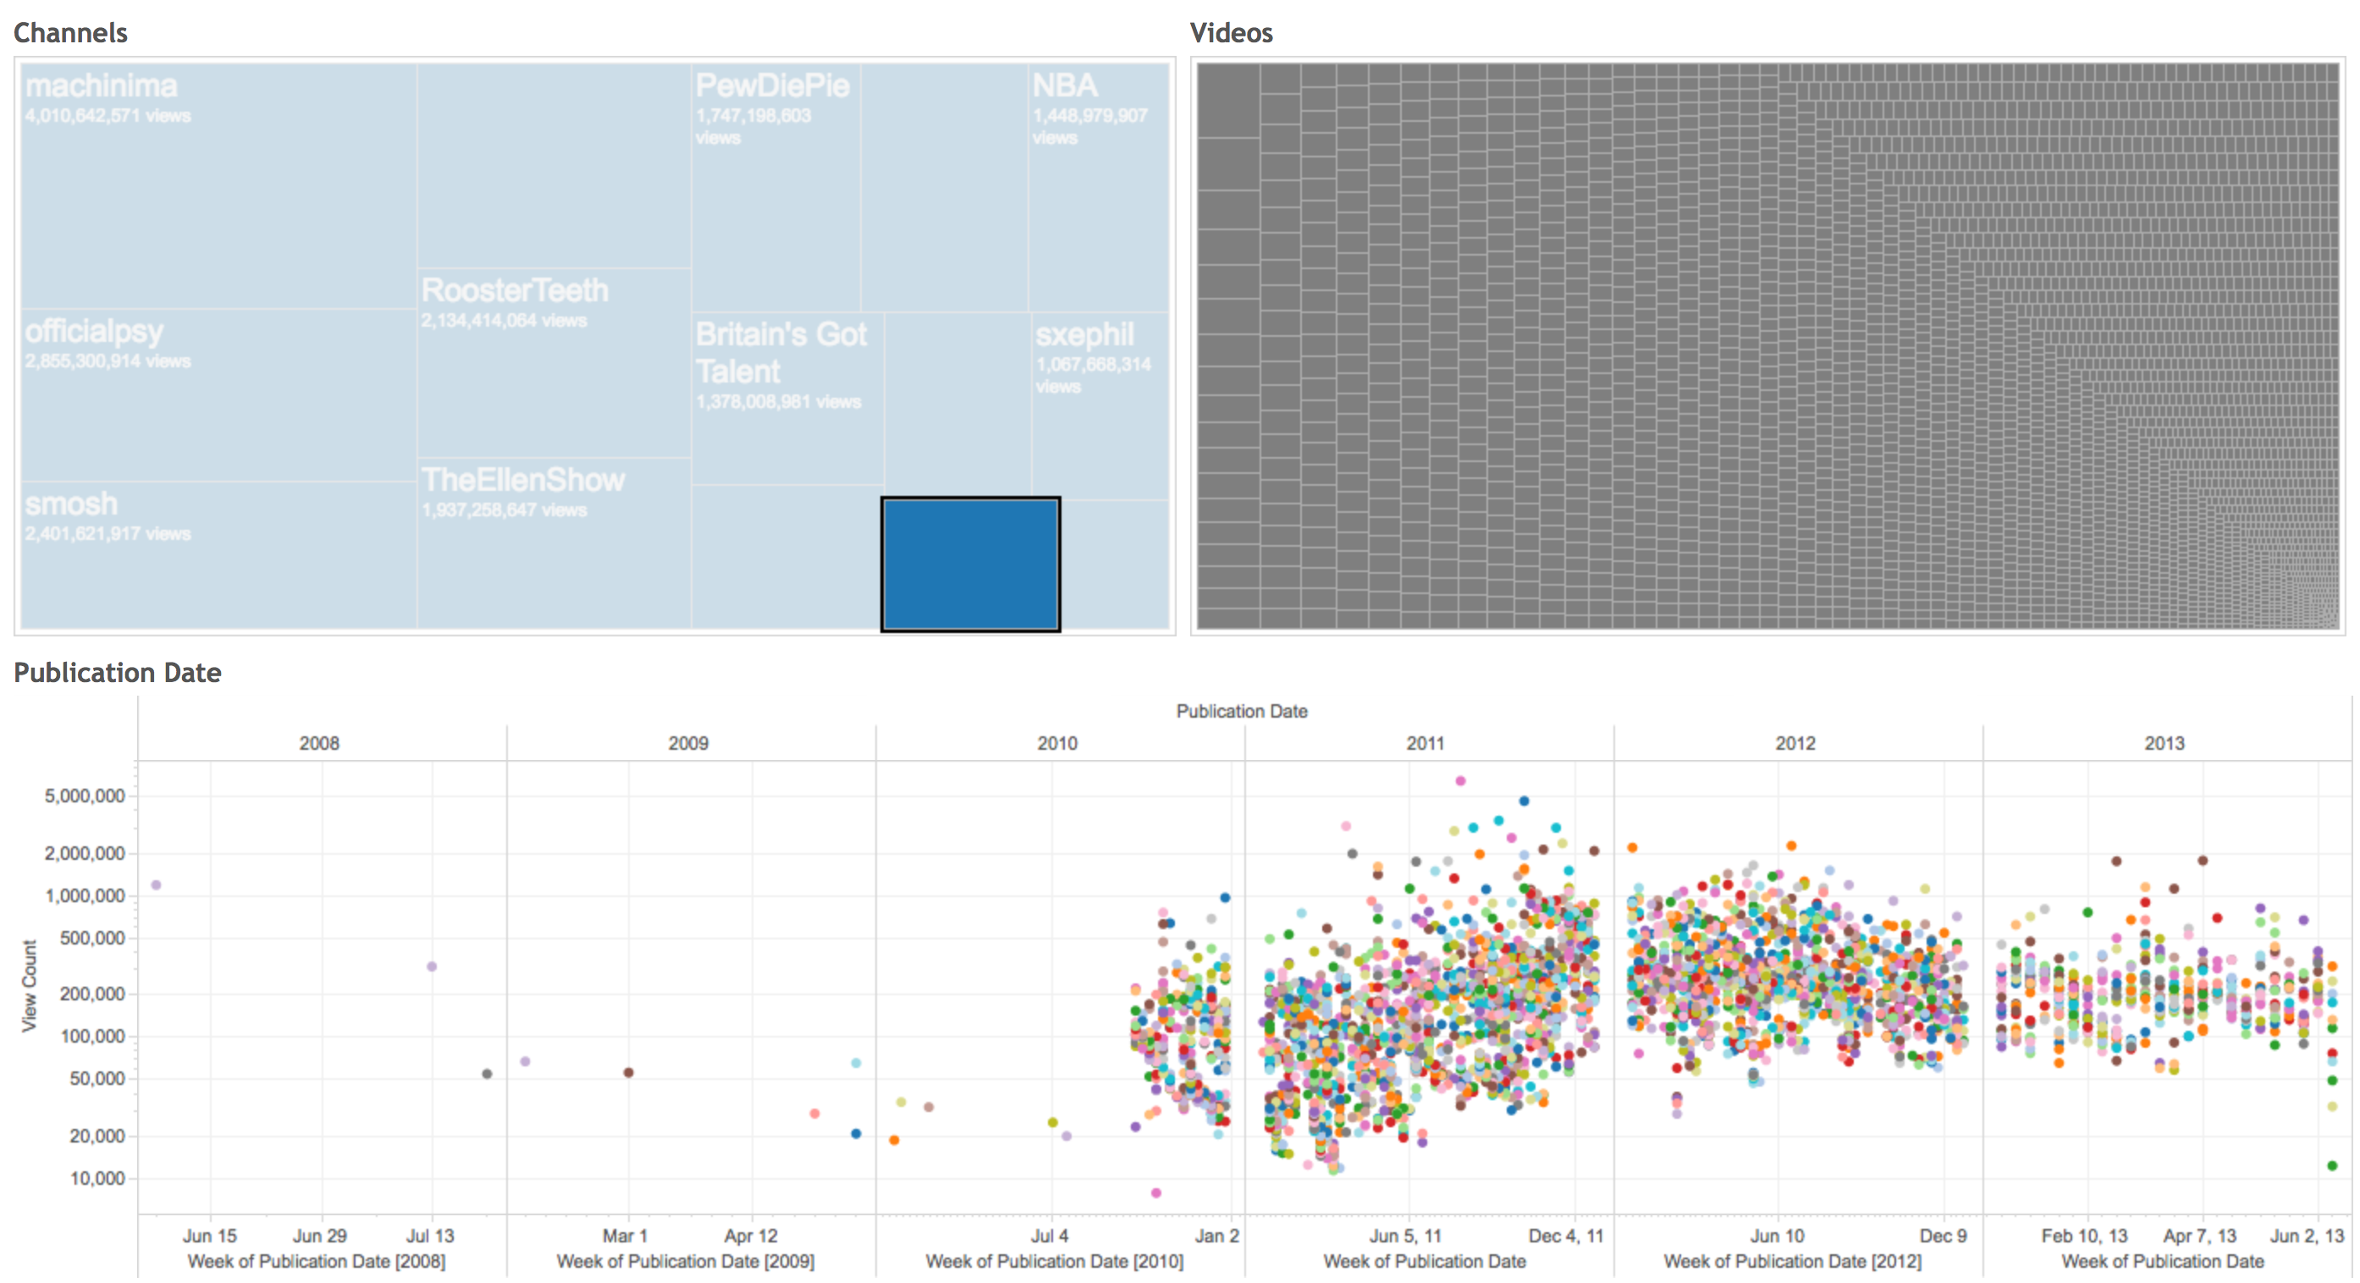The image size is (2360, 1283).
Task: Click the View Count axis title
Action: [30, 985]
